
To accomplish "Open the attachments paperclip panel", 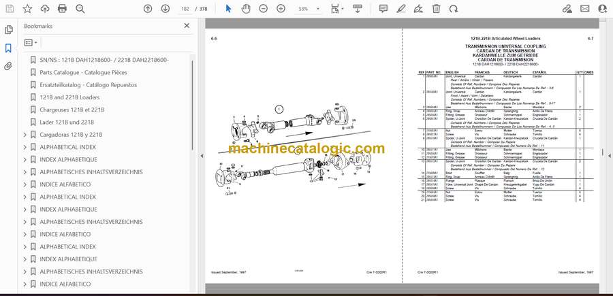I will tap(8, 67).
